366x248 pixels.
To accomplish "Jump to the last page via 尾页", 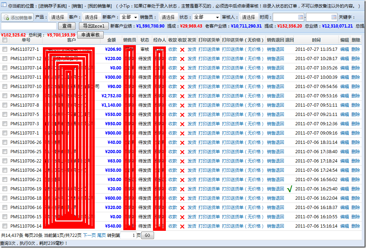I will pos(101,235).
